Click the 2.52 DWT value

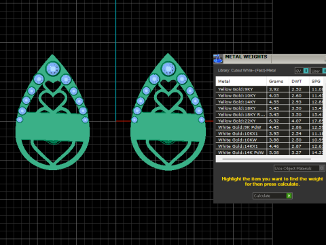296,89
